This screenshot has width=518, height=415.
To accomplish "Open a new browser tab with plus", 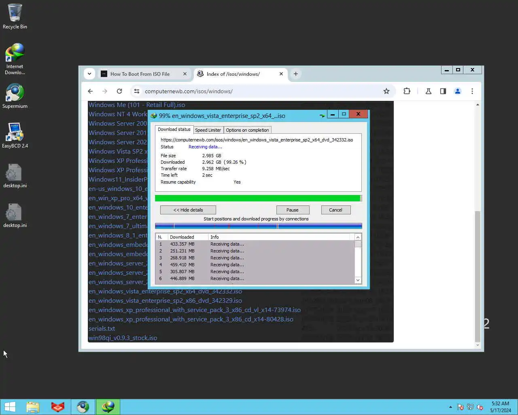I will [x=296, y=74].
